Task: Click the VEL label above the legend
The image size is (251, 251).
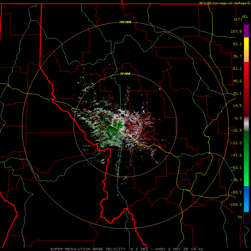Action: tap(245, 16)
